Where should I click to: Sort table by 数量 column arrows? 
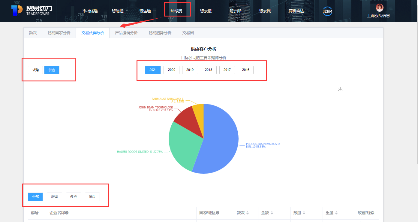pos(304,213)
